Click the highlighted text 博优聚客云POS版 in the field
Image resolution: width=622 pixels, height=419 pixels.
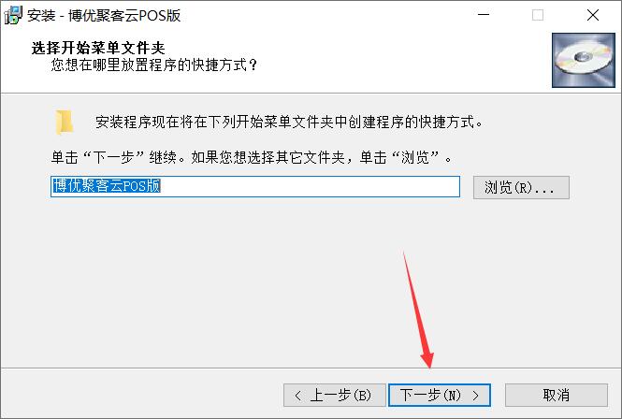click(107, 186)
